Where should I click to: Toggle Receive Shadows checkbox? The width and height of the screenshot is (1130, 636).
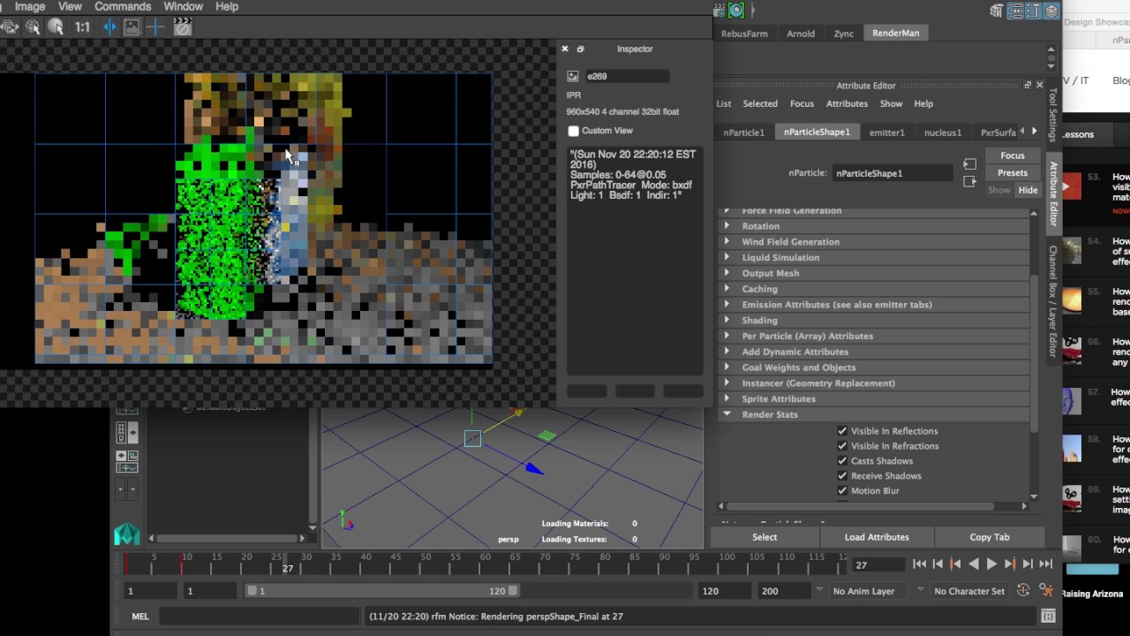click(x=842, y=476)
